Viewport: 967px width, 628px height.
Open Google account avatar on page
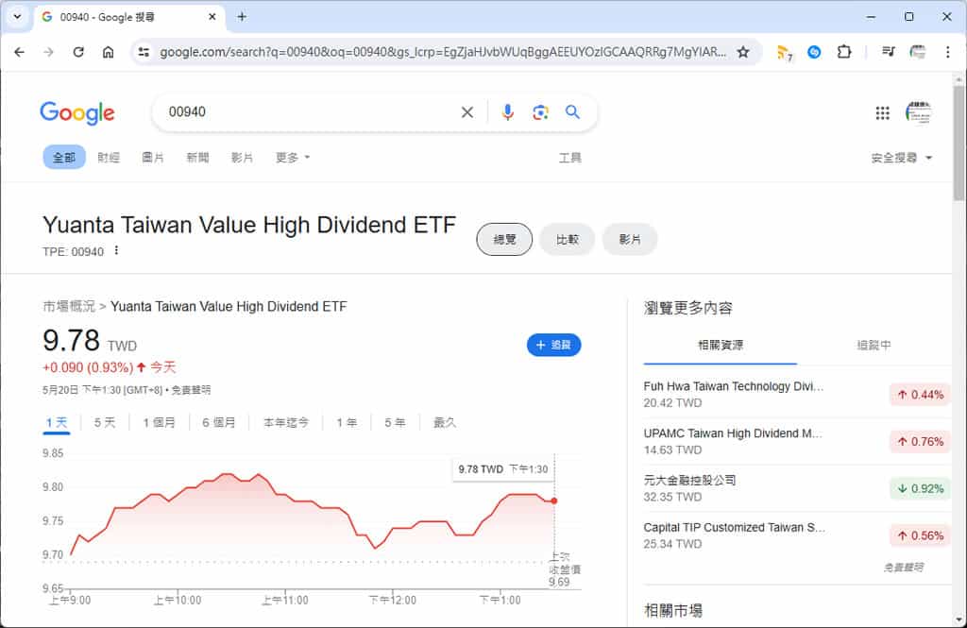918,113
